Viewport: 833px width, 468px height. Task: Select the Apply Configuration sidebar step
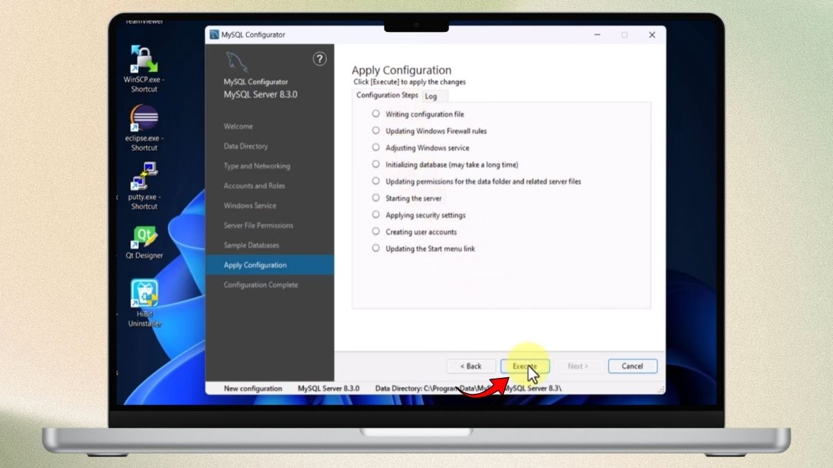click(269, 265)
